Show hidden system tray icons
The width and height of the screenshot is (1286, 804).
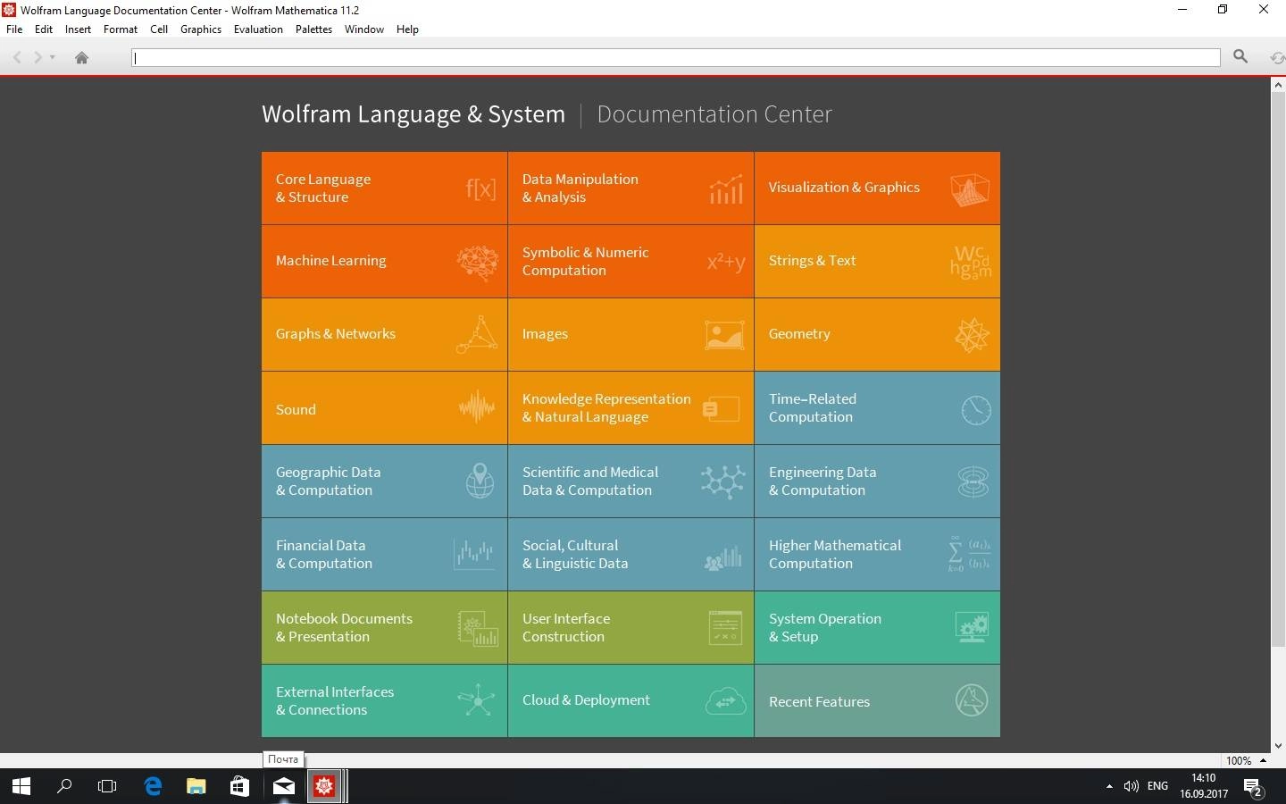pos(1109,786)
